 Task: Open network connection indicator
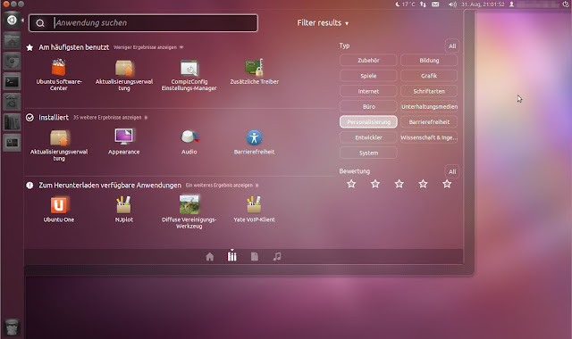[x=423, y=4]
